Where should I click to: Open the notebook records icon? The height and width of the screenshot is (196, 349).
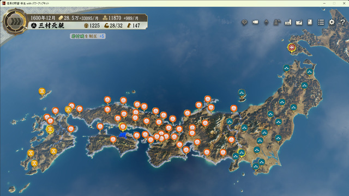(310, 22)
